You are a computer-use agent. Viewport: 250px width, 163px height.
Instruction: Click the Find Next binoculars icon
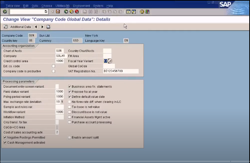96,12
